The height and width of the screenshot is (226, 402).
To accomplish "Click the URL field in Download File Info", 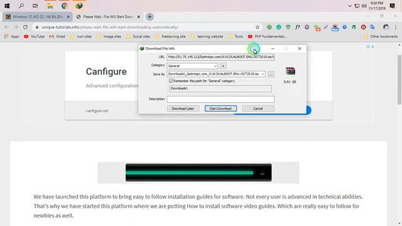I will point(220,57).
